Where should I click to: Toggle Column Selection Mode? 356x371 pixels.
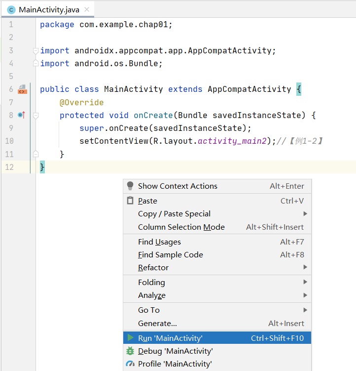click(181, 227)
